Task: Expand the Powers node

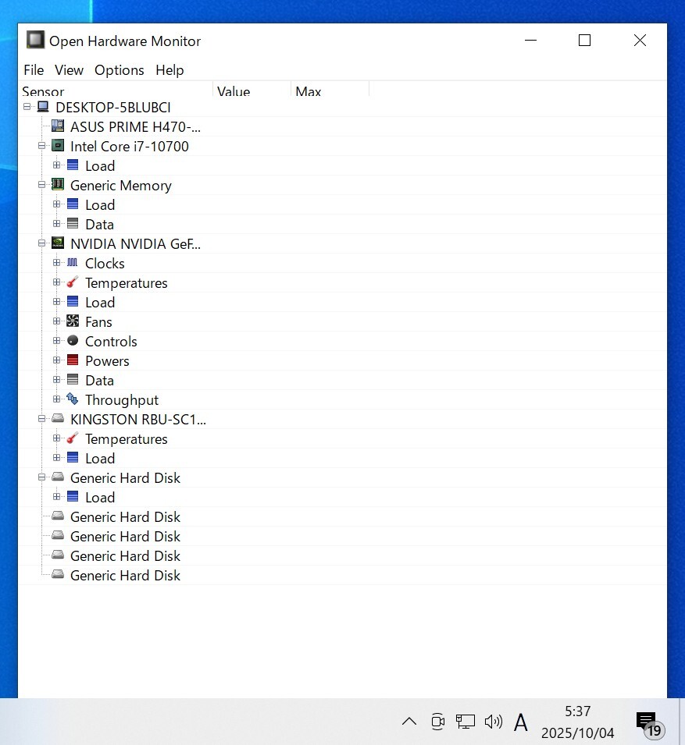Action: (56, 360)
